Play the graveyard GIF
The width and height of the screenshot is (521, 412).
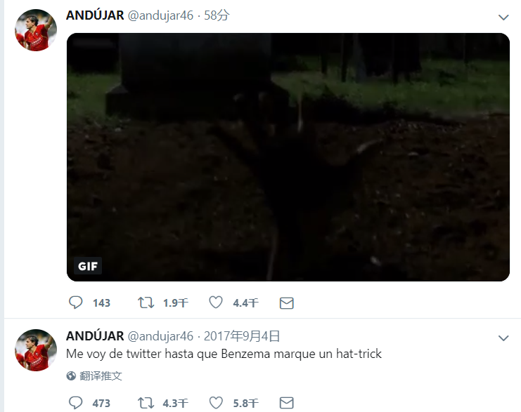click(x=288, y=157)
